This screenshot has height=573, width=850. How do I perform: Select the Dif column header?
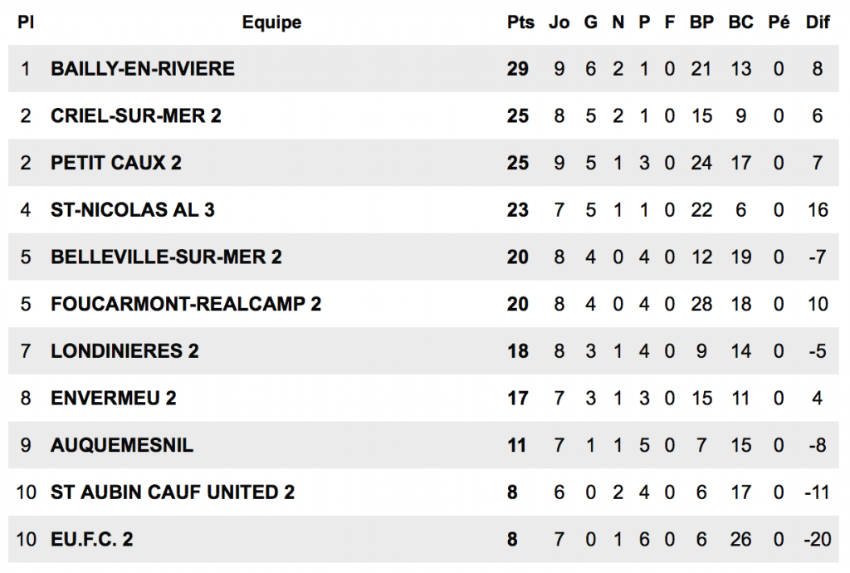pos(818,22)
